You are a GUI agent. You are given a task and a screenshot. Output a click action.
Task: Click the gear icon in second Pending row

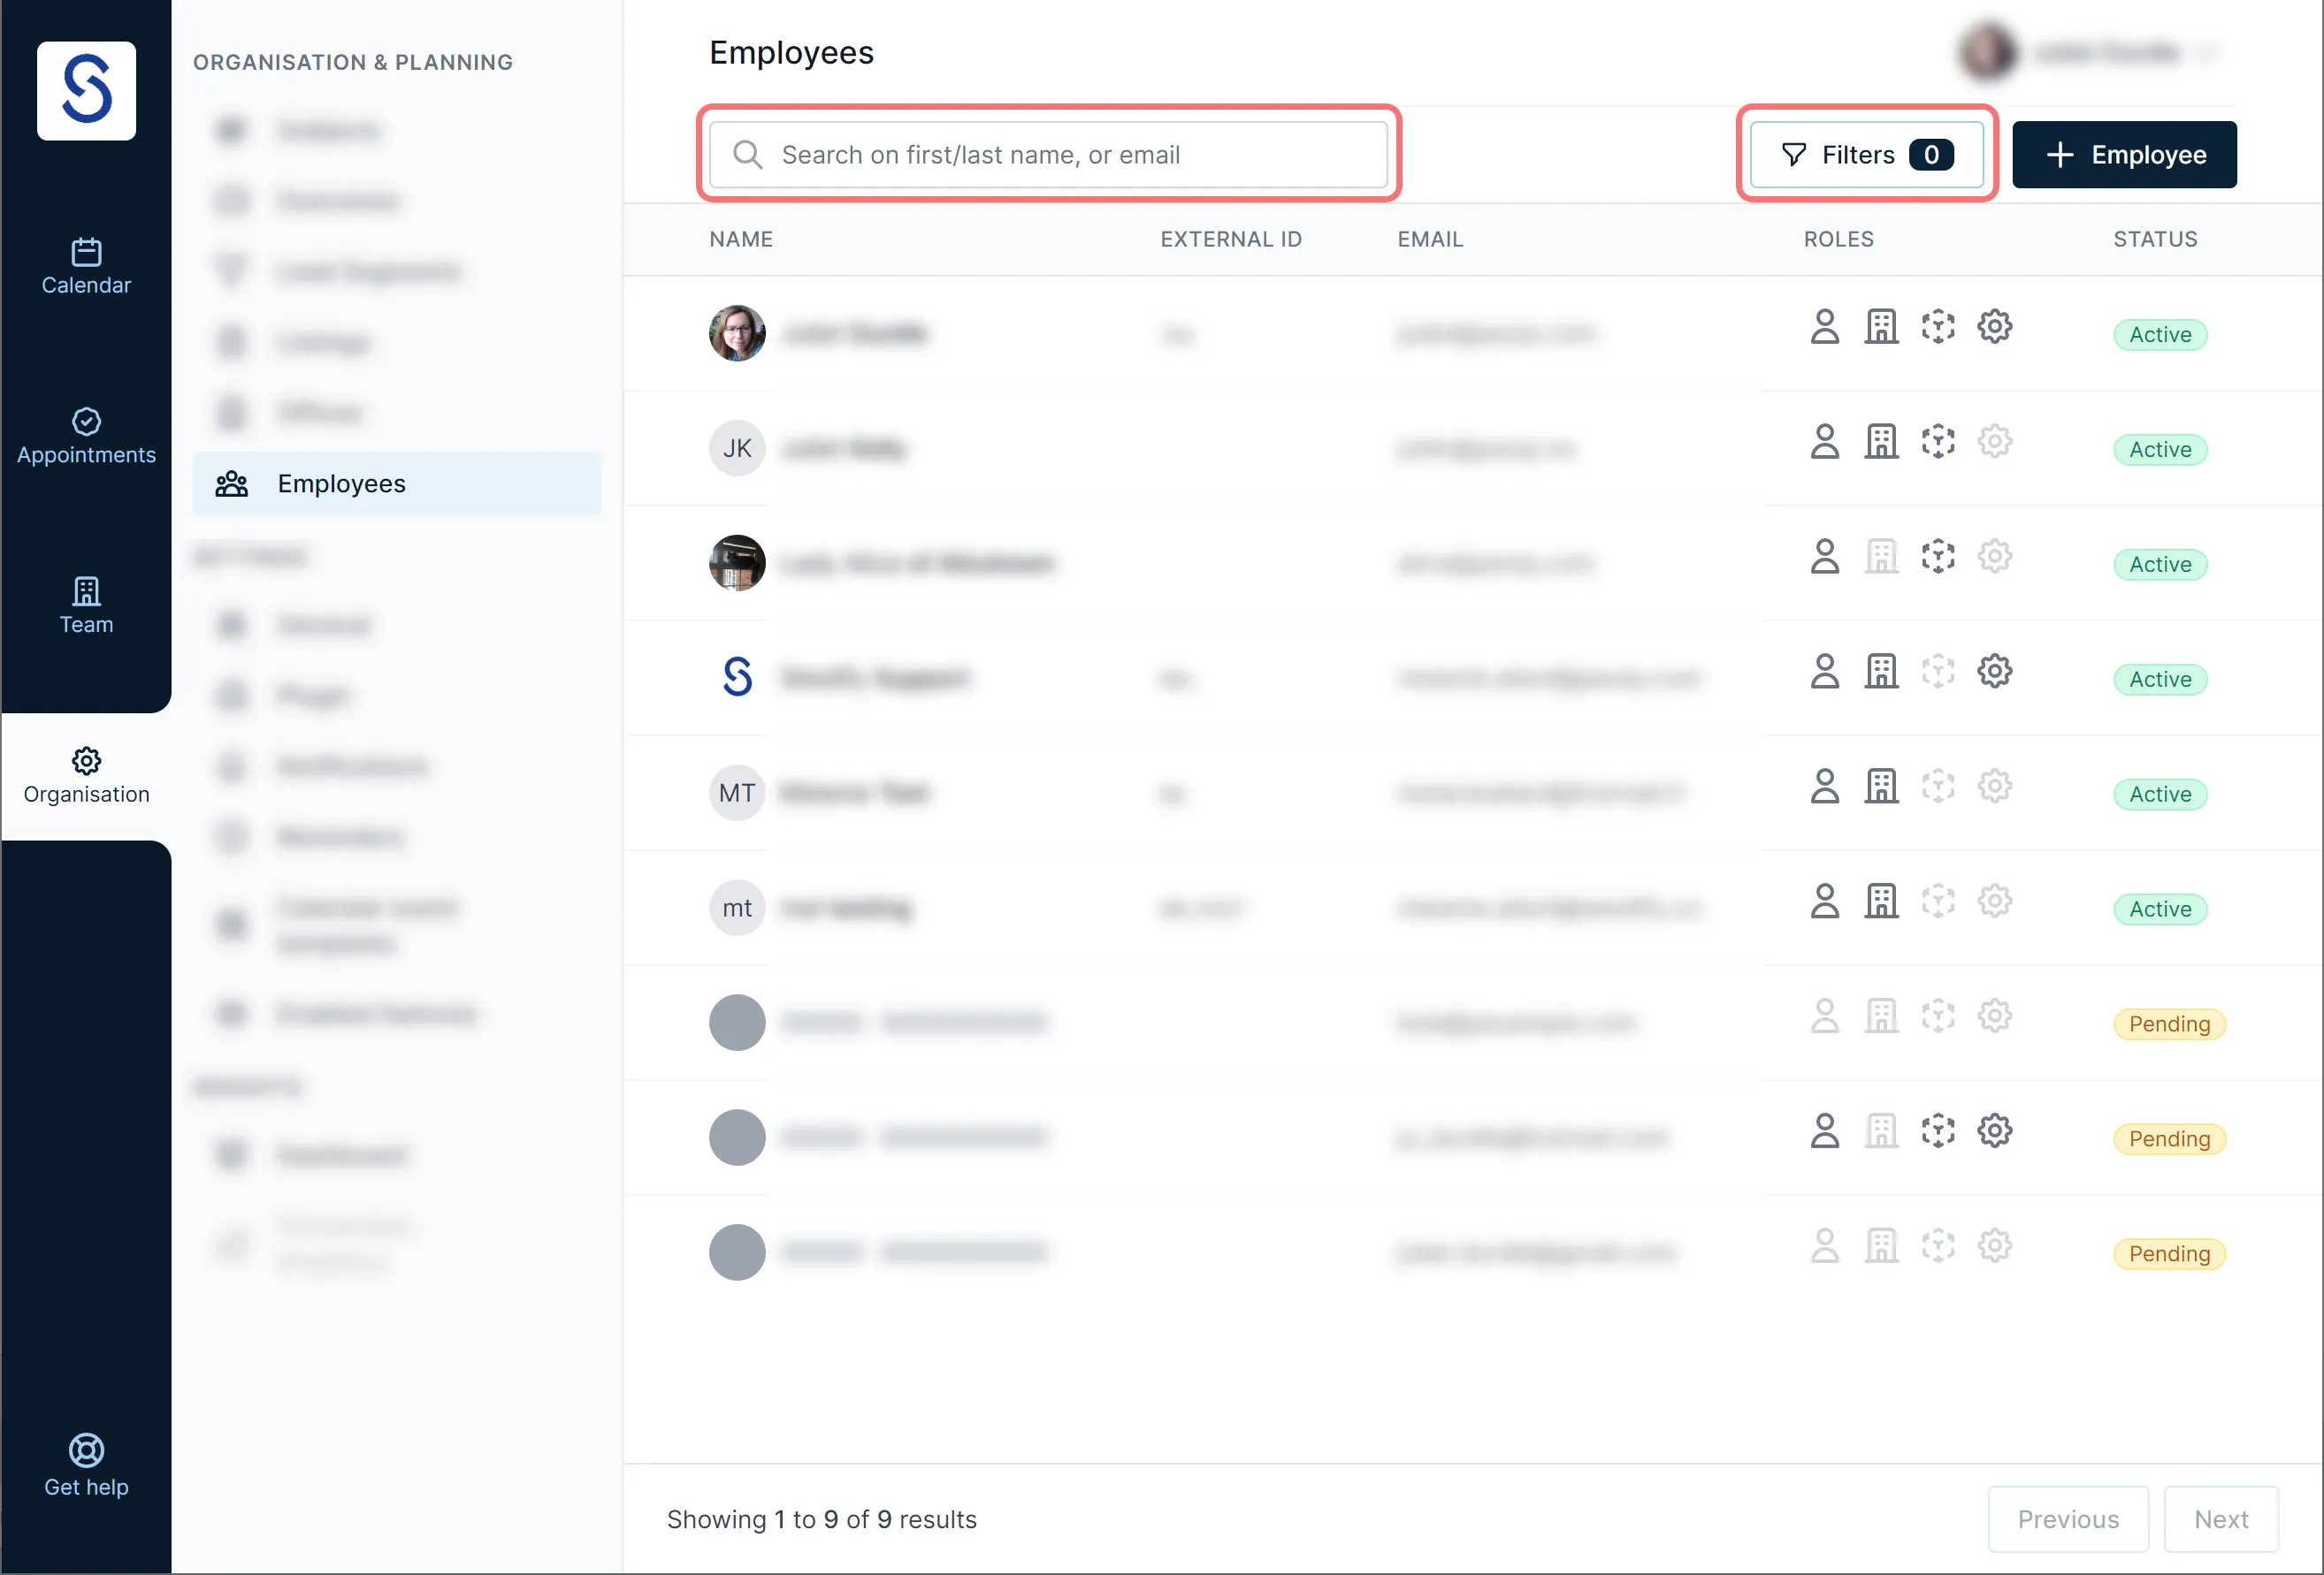tap(1994, 1131)
